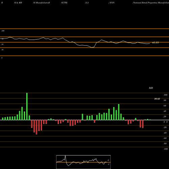Image resolution: width=169 pixels, height=169 pixels.
Task: Click the value -1 in mini chart
Action: point(108,164)
